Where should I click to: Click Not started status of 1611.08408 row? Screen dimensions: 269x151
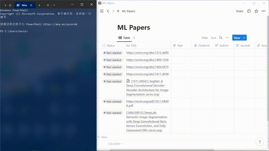coord(113,102)
